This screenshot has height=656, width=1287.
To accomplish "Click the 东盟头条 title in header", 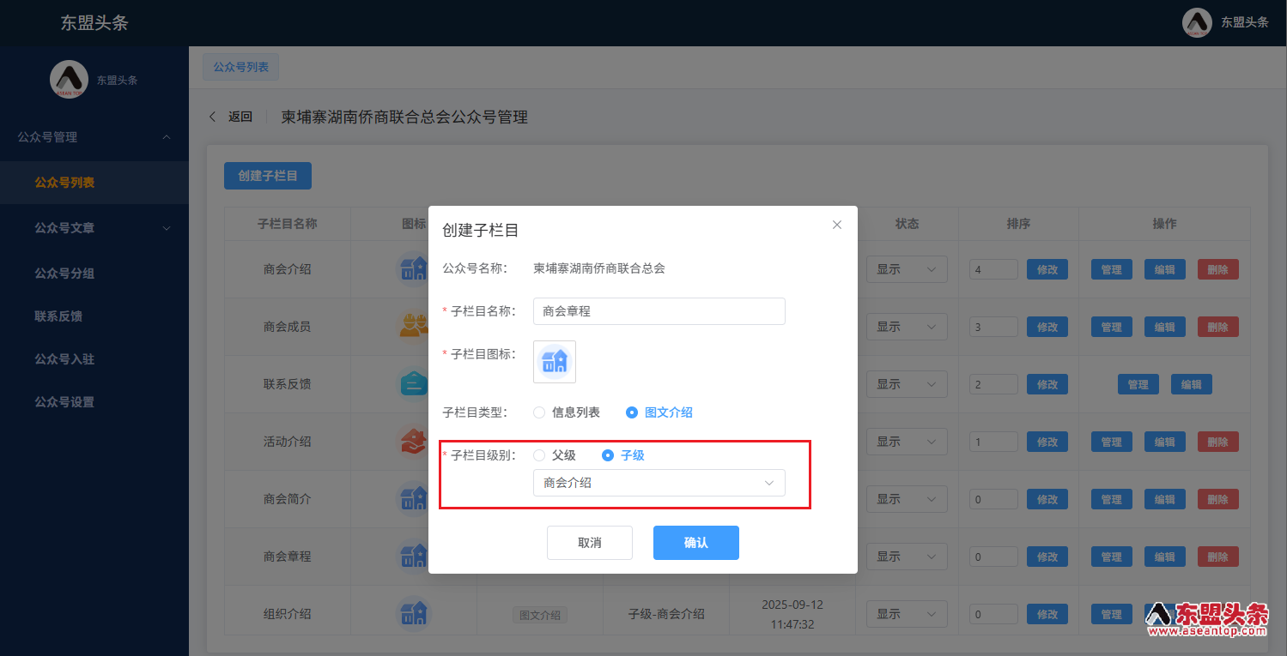I will click(x=94, y=23).
